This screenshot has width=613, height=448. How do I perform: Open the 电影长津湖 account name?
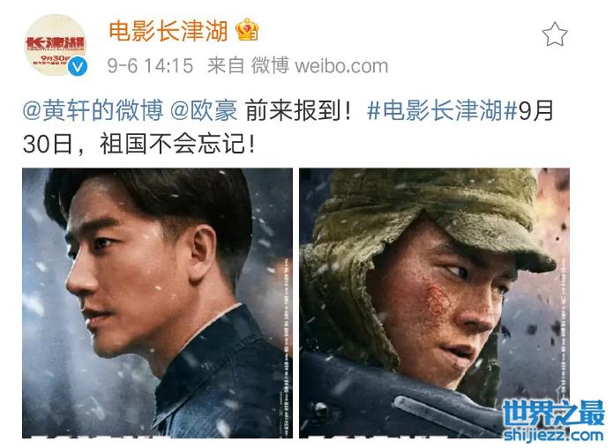pos(168,31)
